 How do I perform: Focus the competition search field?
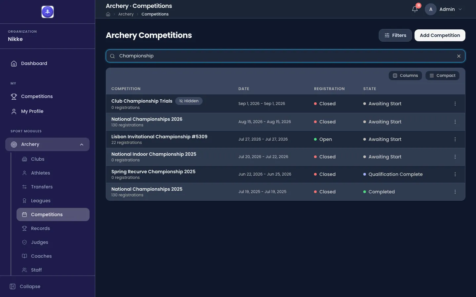[286, 56]
